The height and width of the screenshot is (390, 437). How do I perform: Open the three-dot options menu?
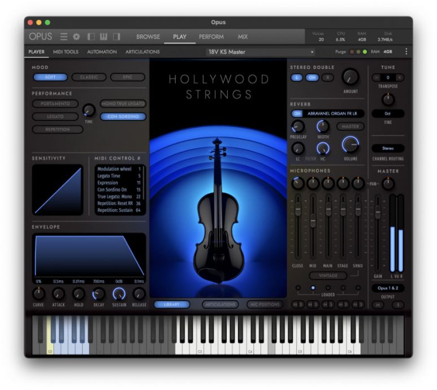[x=406, y=51]
